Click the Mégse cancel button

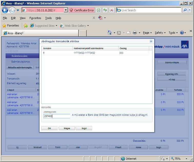click(67, 128)
